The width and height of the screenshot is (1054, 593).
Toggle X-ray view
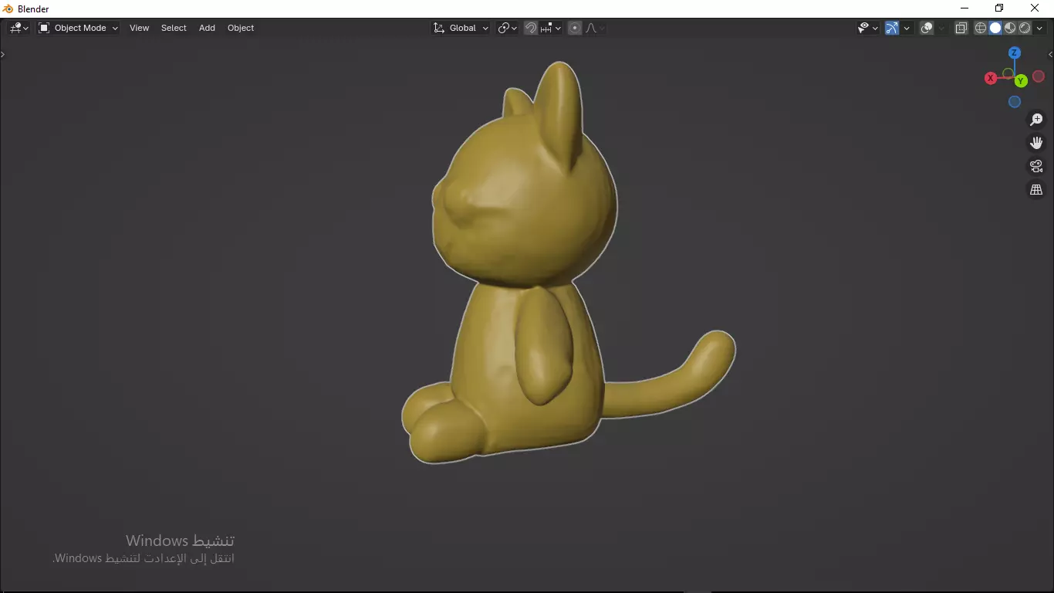[961, 28]
